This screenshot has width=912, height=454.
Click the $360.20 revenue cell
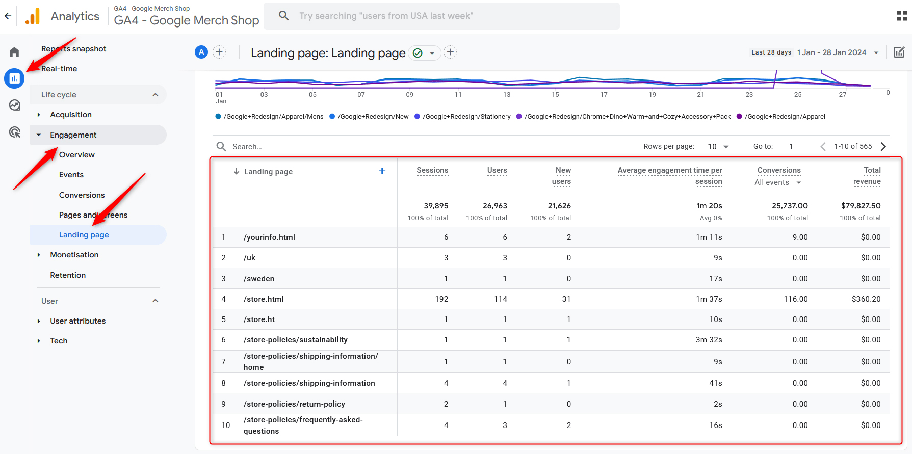click(866, 299)
